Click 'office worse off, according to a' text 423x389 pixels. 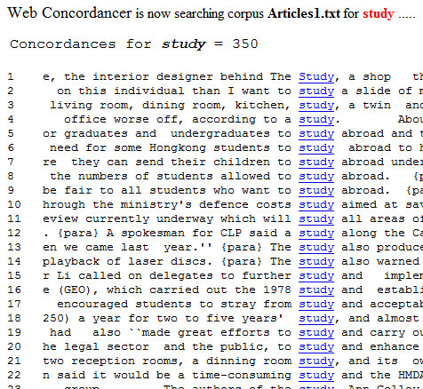point(178,119)
